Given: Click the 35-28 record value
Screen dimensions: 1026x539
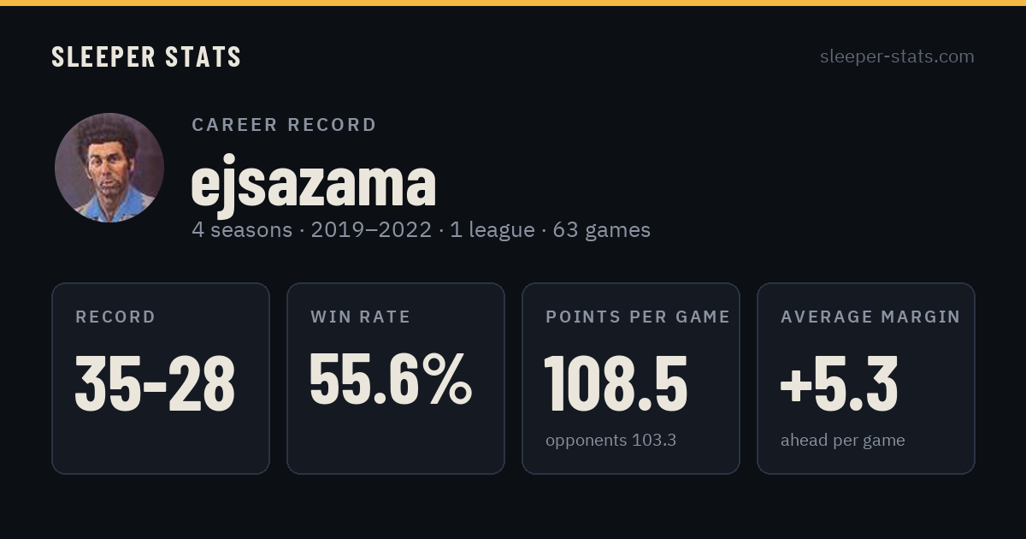Looking at the screenshot, I should (x=155, y=384).
